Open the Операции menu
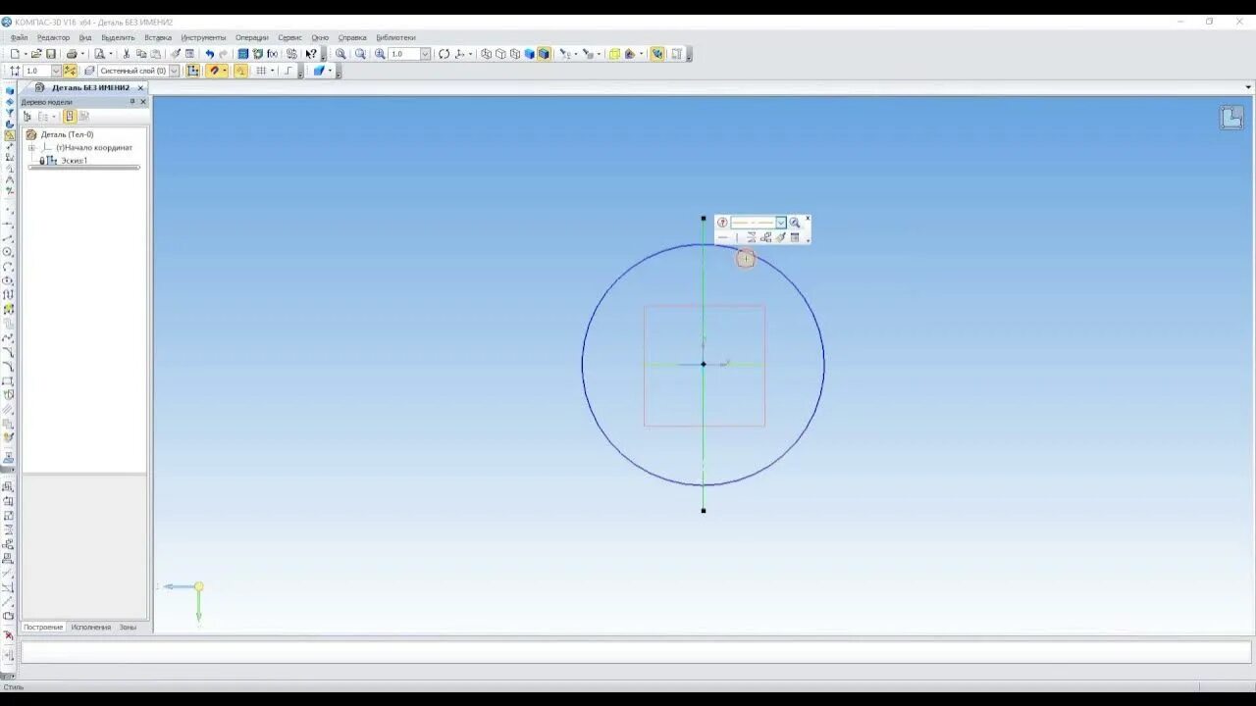The width and height of the screenshot is (1256, 706). (251, 37)
